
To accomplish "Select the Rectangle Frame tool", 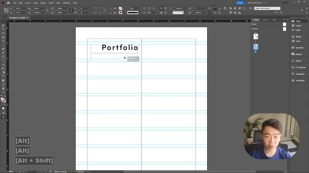I will pyautogui.click(x=3, y=57).
